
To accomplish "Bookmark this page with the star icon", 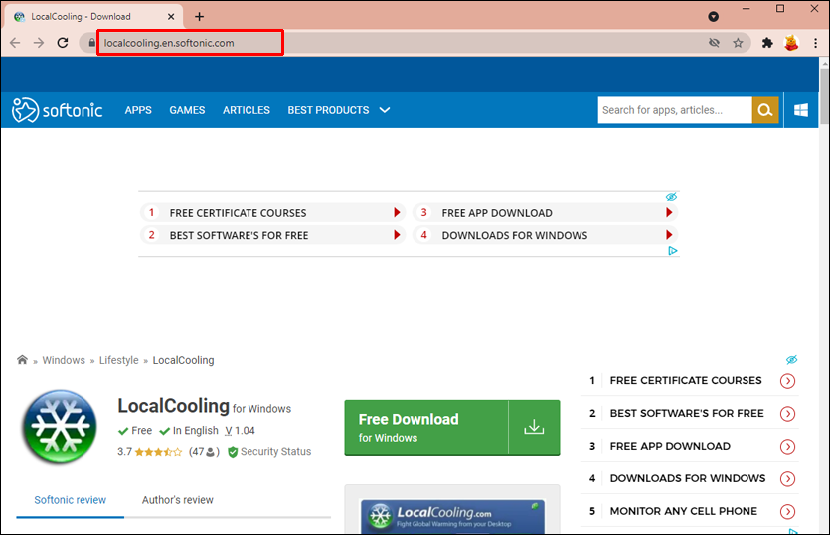I will click(x=738, y=43).
